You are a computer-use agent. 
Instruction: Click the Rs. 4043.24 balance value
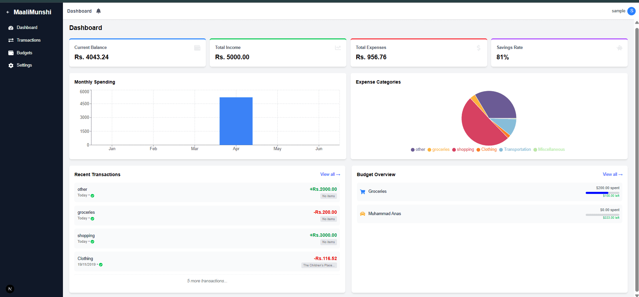(92, 57)
